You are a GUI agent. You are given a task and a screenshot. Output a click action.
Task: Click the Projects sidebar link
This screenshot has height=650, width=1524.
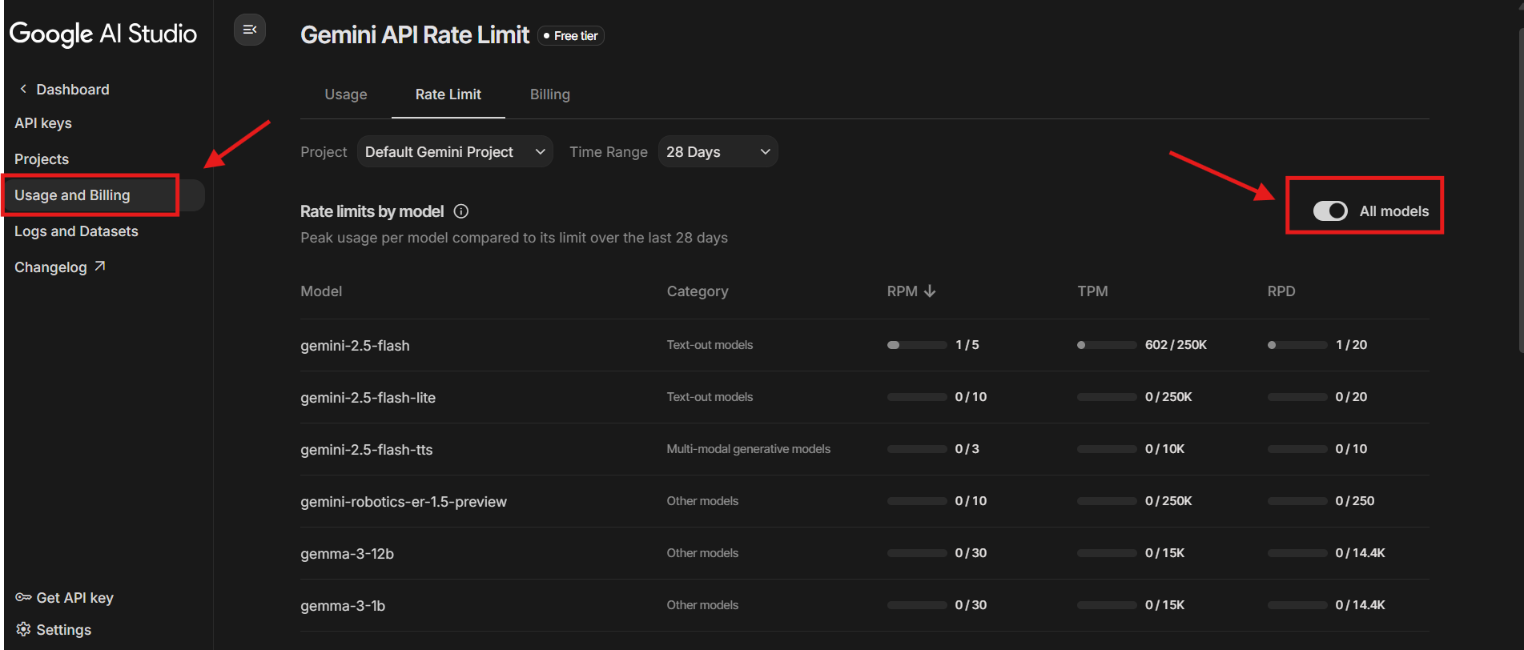(x=42, y=159)
